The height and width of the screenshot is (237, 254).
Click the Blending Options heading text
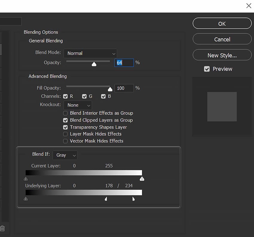(x=41, y=32)
